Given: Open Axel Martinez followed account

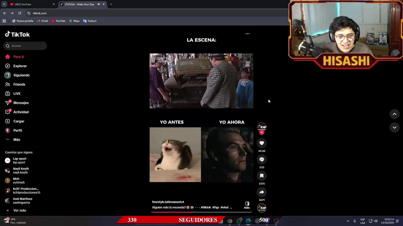Looking at the screenshot, I should (x=22, y=201).
